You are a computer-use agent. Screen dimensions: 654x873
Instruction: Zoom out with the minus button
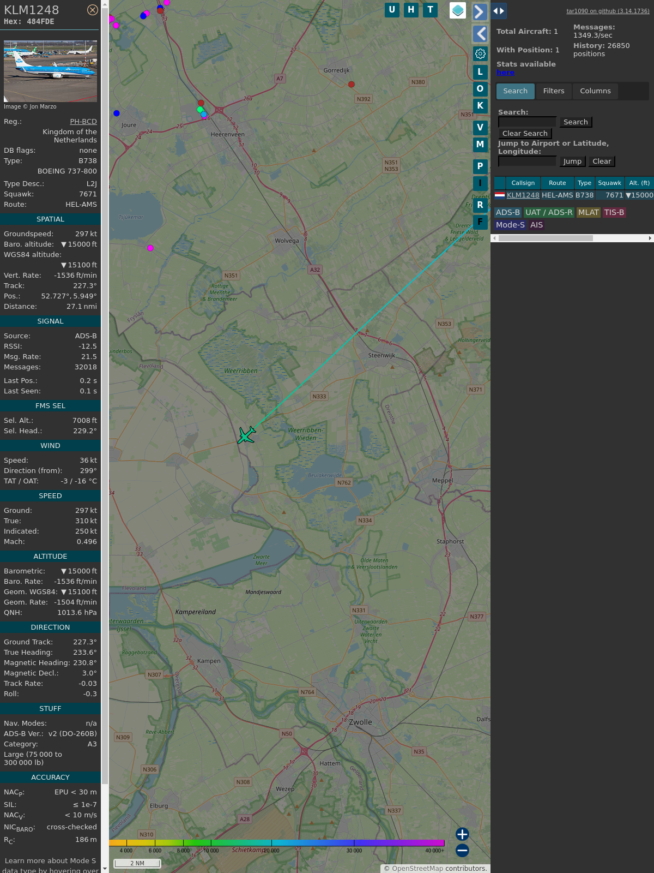tap(462, 850)
